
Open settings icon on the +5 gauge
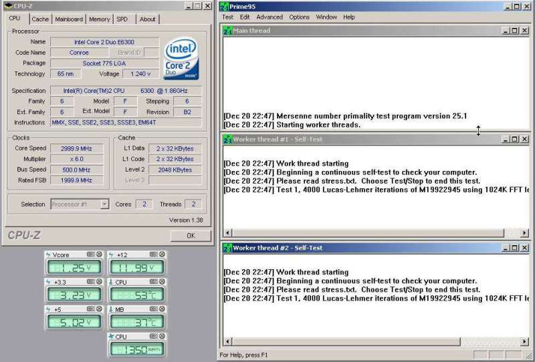pyautogui.click(x=90, y=309)
